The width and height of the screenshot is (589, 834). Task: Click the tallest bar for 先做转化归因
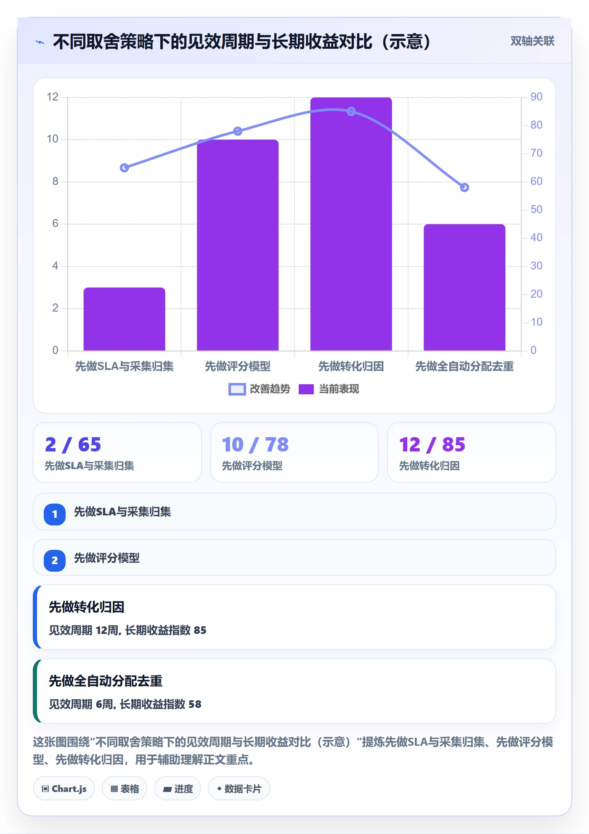click(x=351, y=224)
